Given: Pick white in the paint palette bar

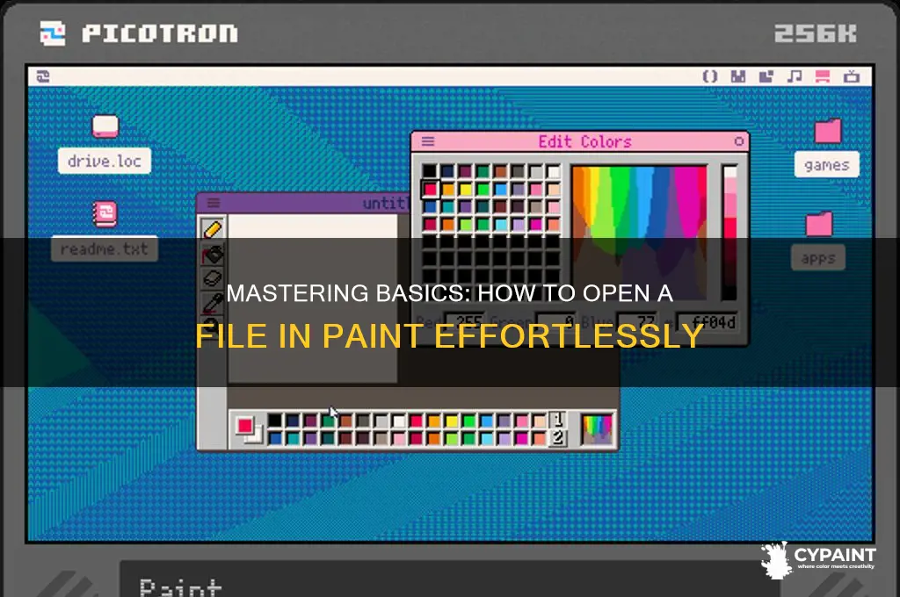Looking at the screenshot, I should coord(399,421).
